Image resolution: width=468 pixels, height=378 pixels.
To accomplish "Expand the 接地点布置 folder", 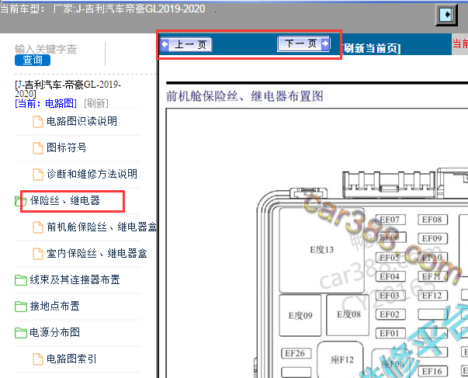I will point(54,306).
